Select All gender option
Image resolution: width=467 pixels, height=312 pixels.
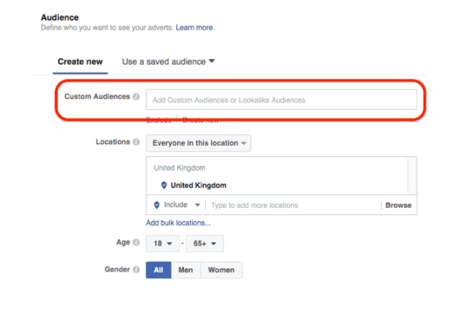158,270
